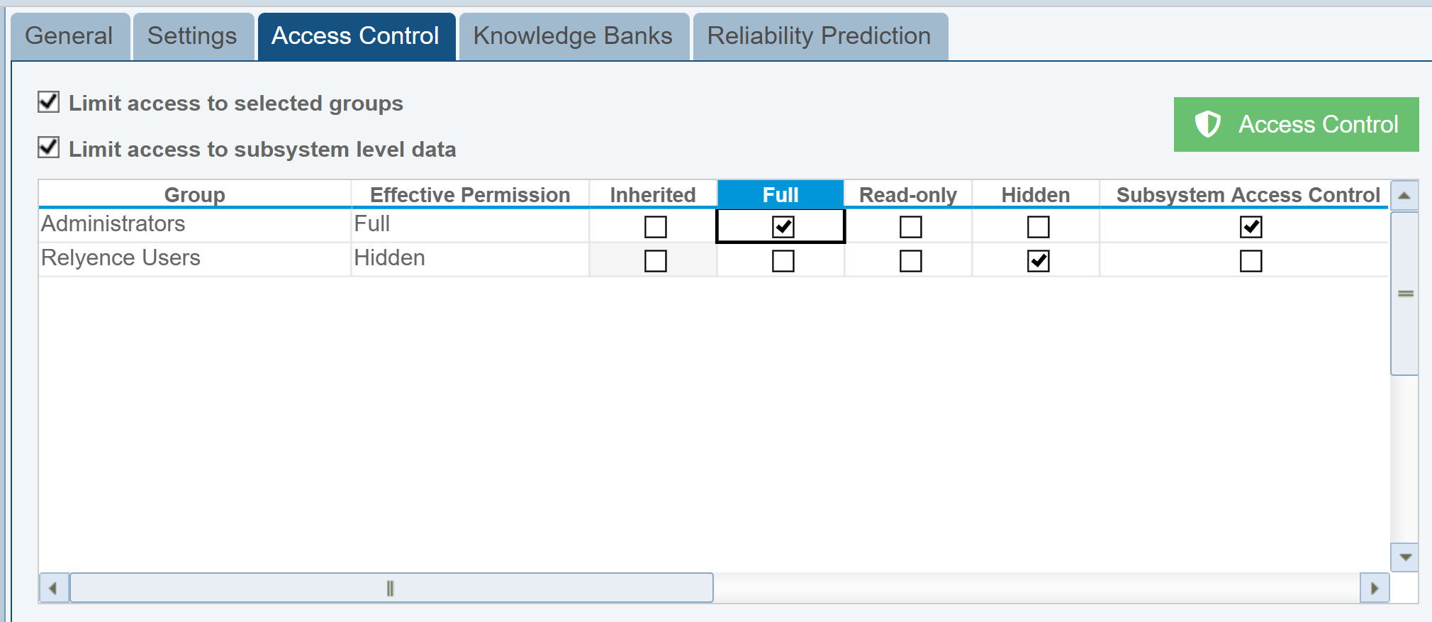Toggle Limit access to selected groups
Image resolution: width=1432 pixels, height=622 pixels.
(x=49, y=102)
